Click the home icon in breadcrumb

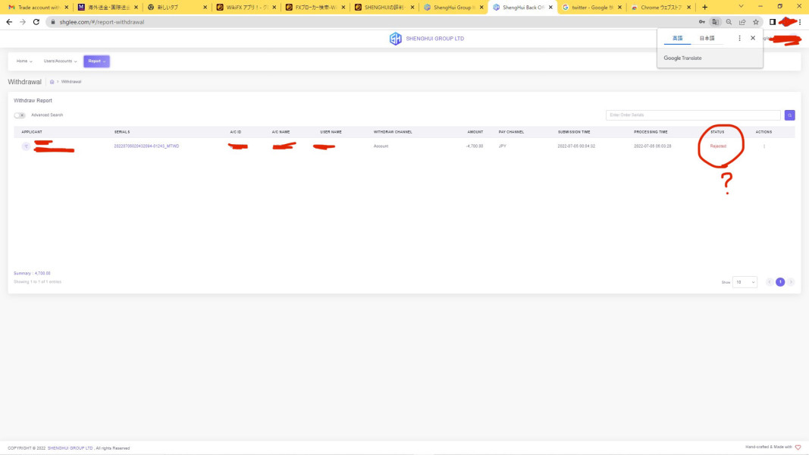click(x=52, y=82)
